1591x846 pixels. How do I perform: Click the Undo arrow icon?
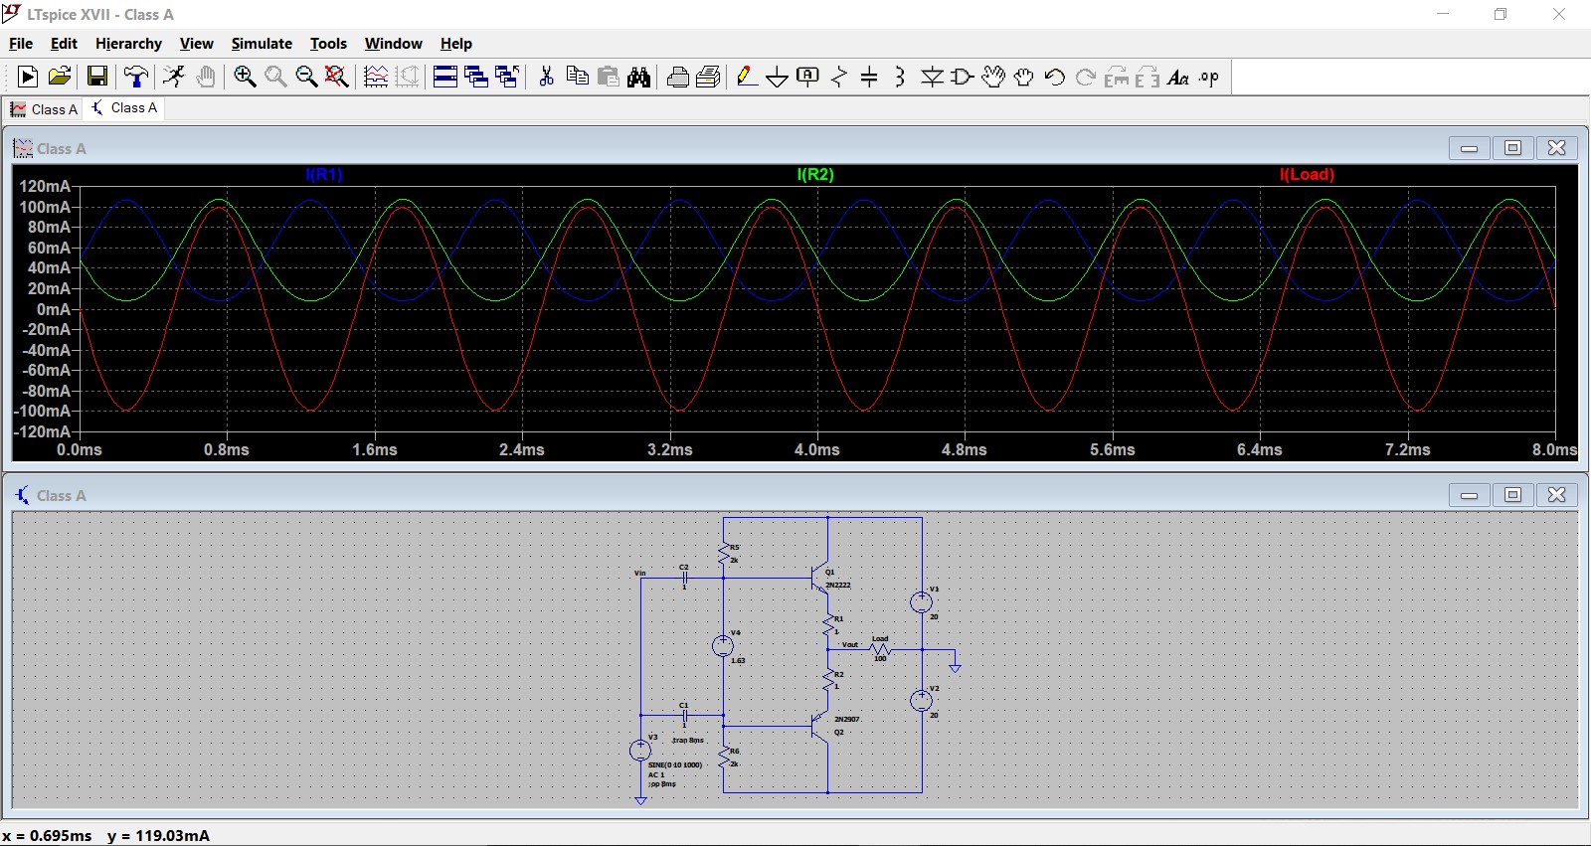point(1055,77)
